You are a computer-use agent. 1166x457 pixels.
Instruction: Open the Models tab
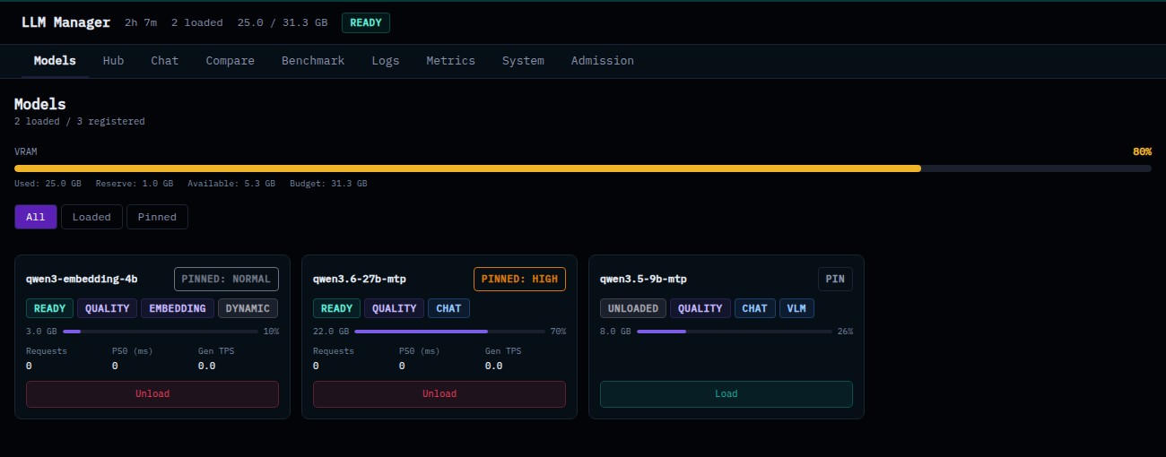[55, 61]
